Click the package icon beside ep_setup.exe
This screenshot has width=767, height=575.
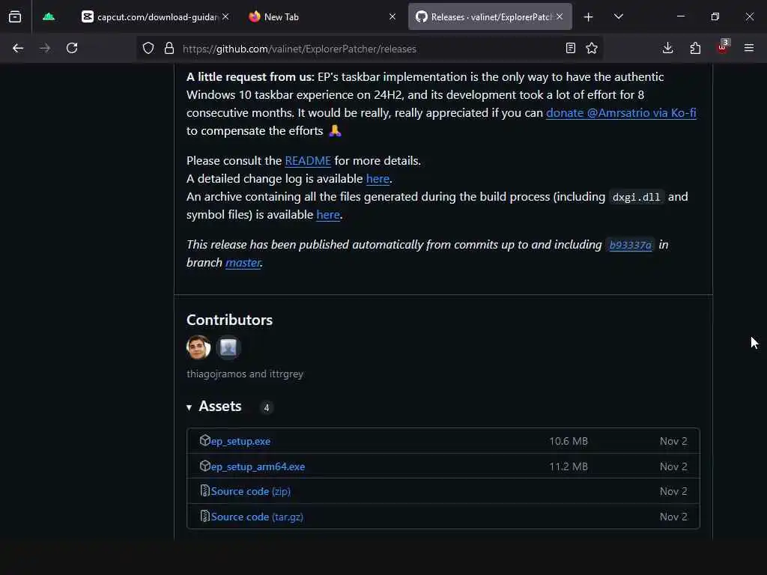click(205, 440)
